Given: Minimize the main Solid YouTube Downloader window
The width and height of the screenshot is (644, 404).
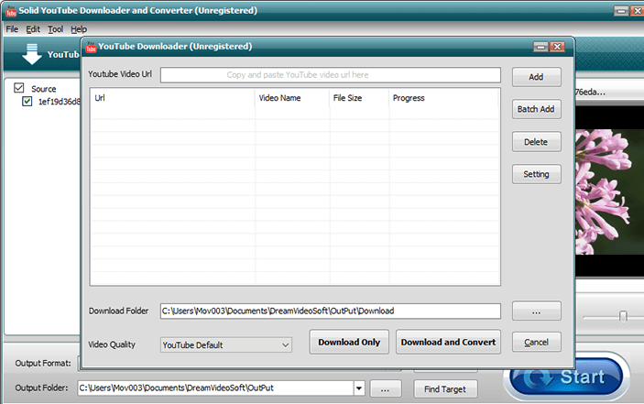Looking at the screenshot, I should click(x=621, y=11).
